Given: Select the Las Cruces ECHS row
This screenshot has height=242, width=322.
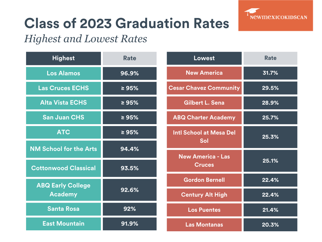Looking at the screenshot, I should pyautogui.click(x=64, y=88).
